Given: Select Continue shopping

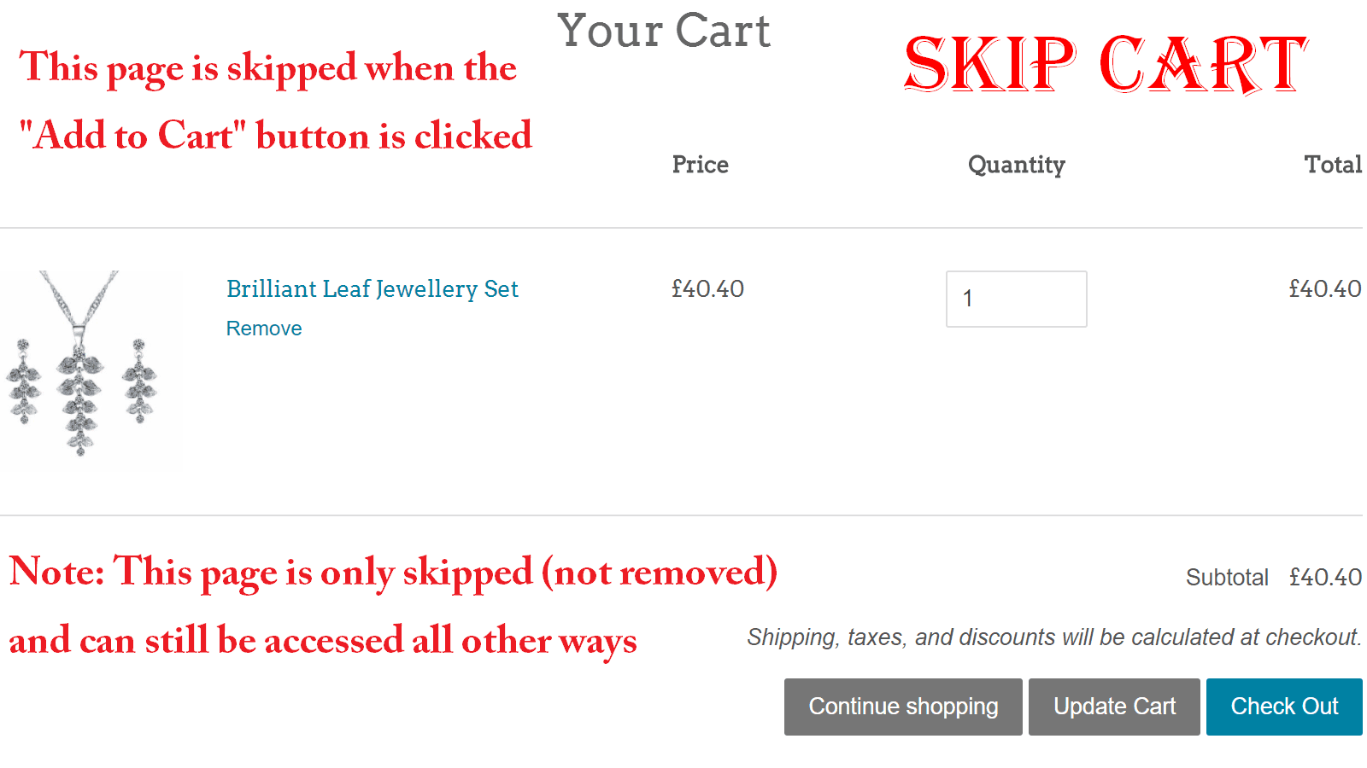Looking at the screenshot, I should click(x=902, y=707).
